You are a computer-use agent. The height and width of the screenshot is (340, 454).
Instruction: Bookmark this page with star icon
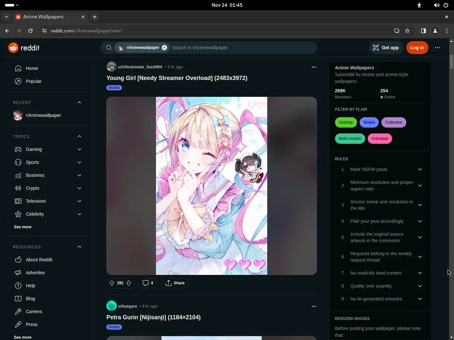click(x=407, y=31)
